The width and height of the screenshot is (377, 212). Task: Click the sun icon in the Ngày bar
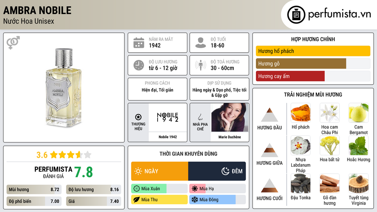138,171
